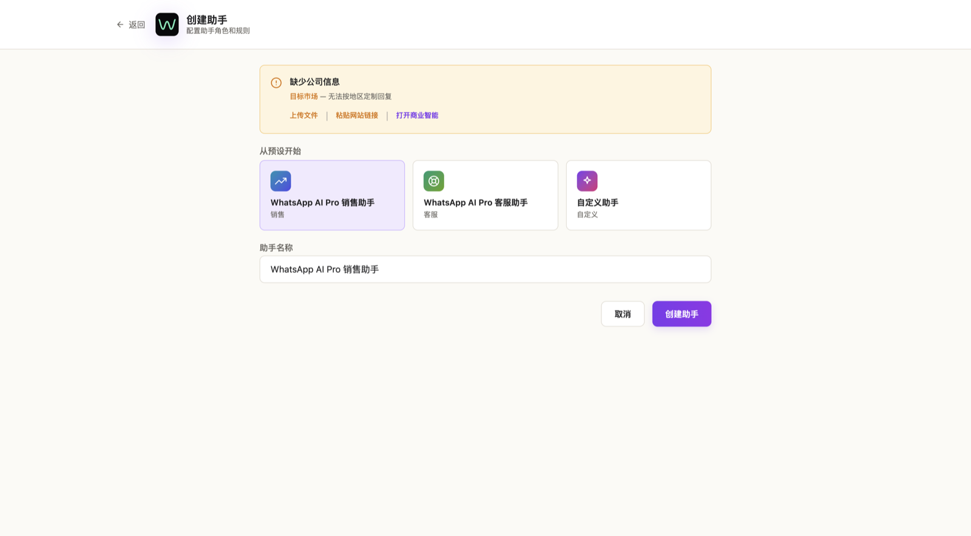Viewport: 971px width, 536px height.
Task: Select the WhatsApp AI Pro 客服助手 preset card
Action: pyautogui.click(x=486, y=195)
